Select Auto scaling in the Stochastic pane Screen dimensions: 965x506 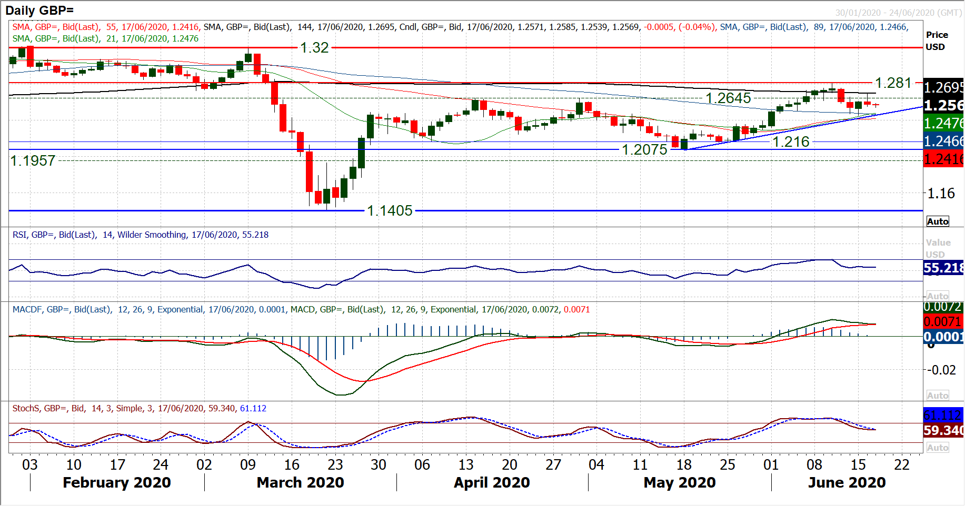938,448
